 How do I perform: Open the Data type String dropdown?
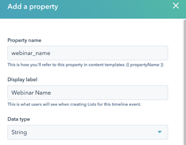88,132
